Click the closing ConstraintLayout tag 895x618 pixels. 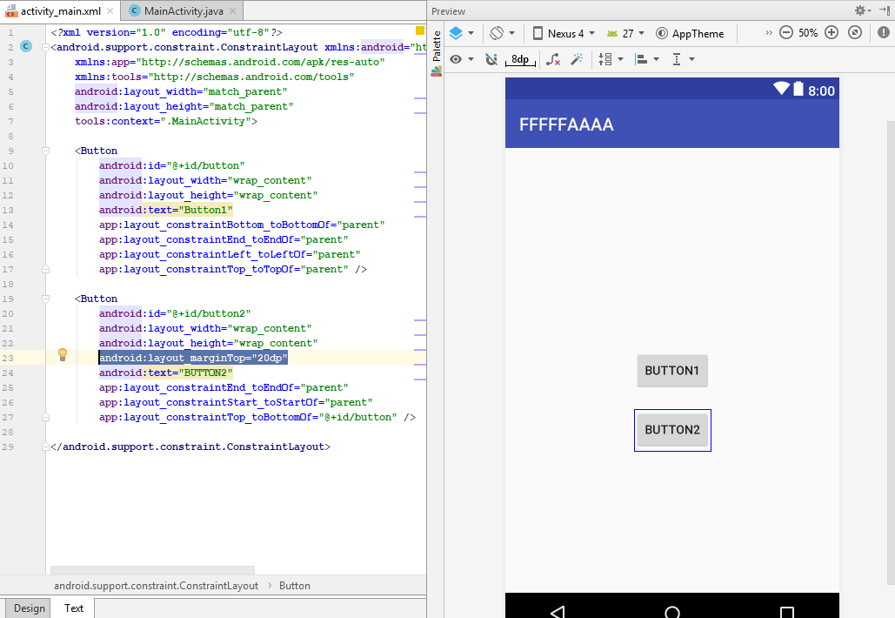(190, 447)
